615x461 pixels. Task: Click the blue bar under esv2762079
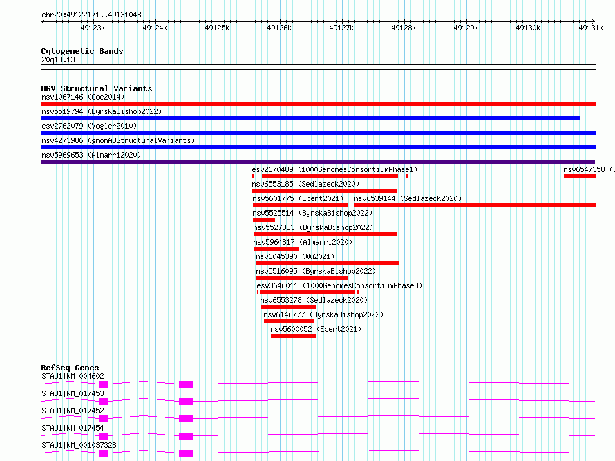318,133
